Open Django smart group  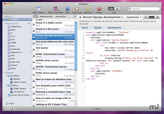click(x=17, y=79)
